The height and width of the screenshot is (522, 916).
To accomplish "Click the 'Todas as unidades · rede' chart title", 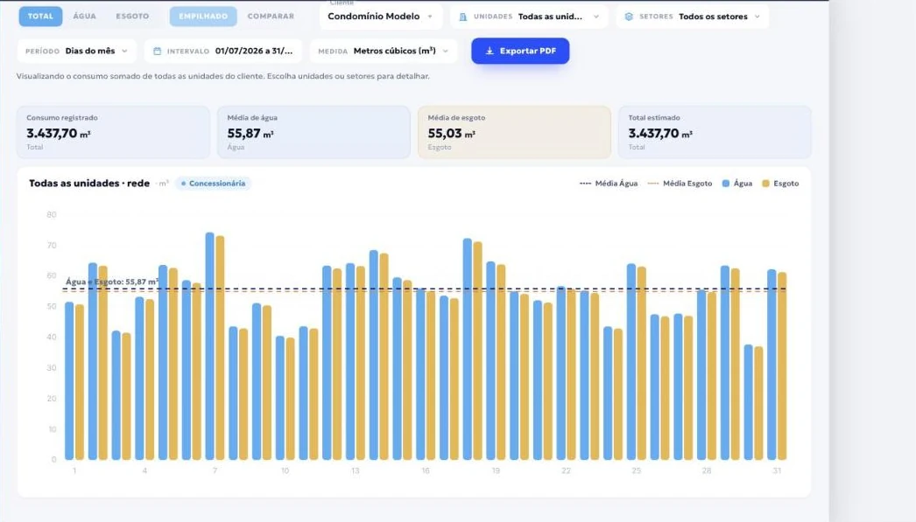I will tap(88, 183).
